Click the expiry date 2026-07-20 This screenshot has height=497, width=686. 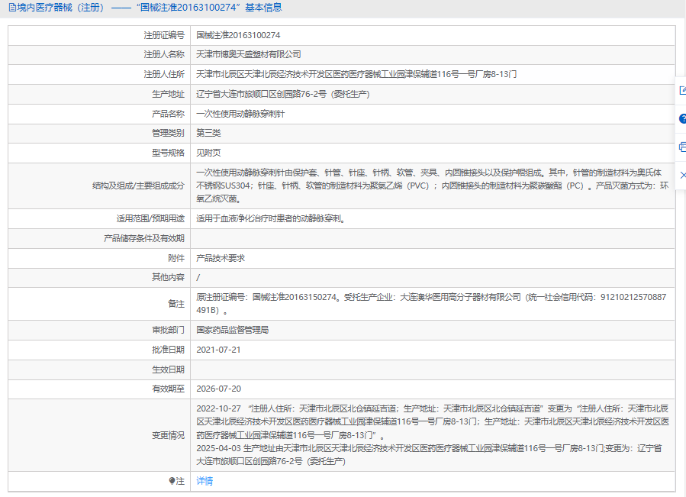[218, 389]
